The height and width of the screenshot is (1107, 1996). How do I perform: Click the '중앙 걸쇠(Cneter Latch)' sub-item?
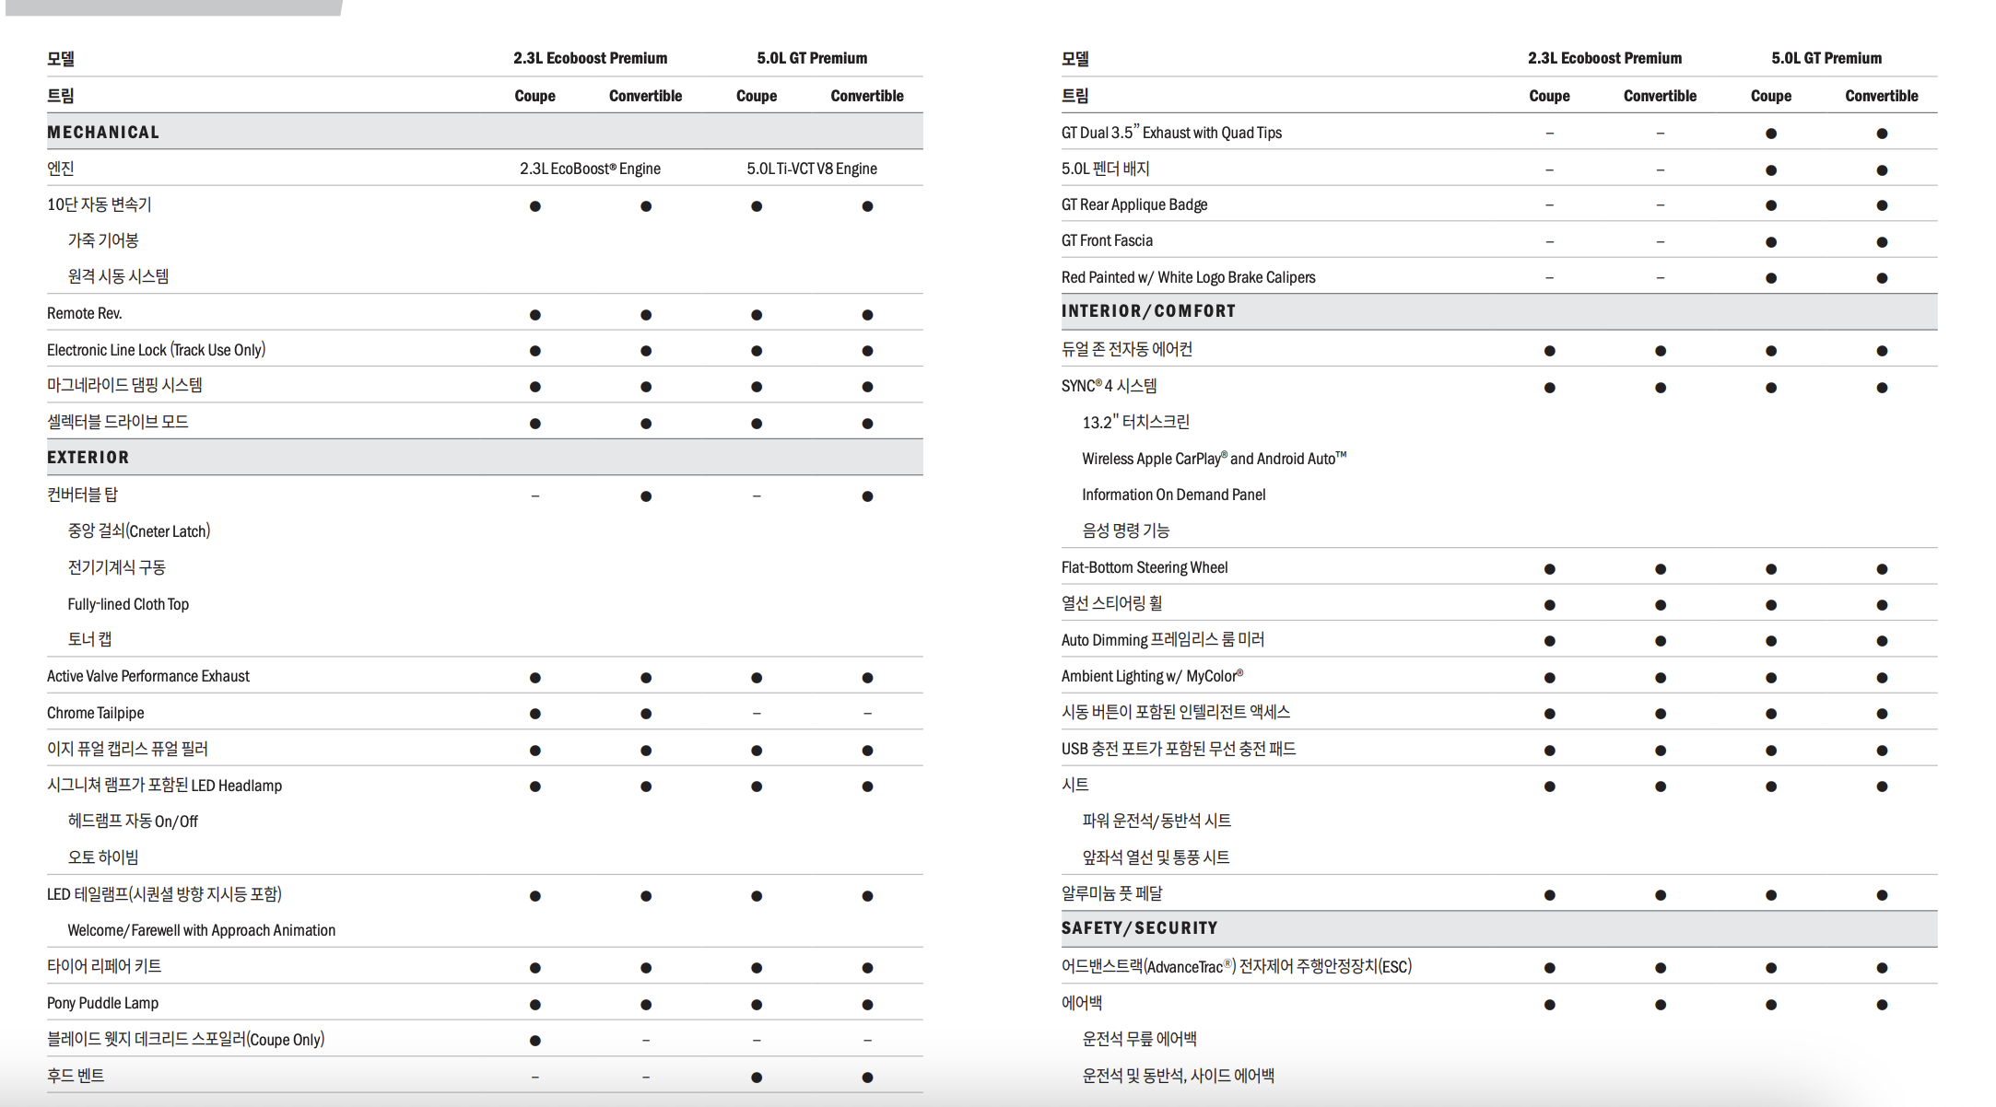[139, 530]
